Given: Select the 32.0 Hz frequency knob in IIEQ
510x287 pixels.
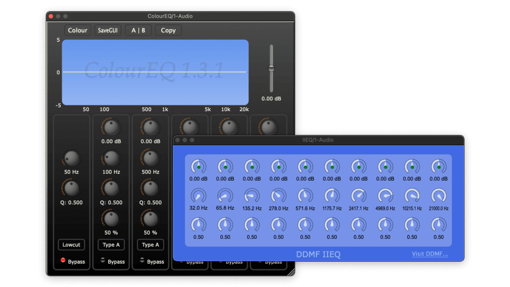Looking at the screenshot, I should pyautogui.click(x=198, y=195).
